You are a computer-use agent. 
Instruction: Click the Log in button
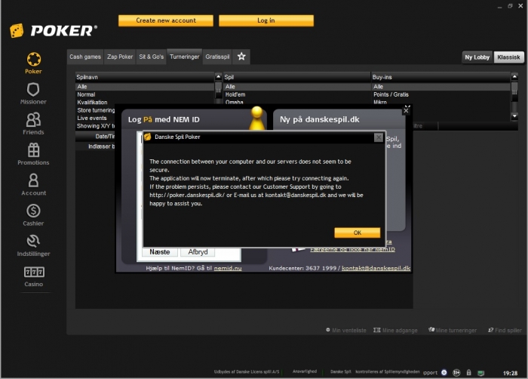pyautogui.click(x=266, y=20)
